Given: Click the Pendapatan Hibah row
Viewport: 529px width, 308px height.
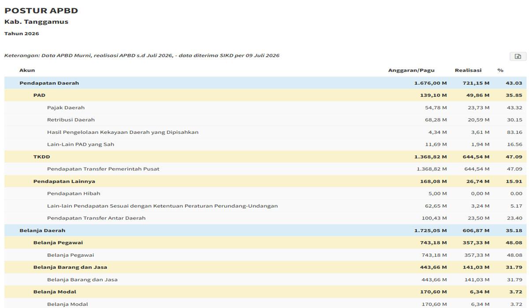Looking at the screenshot, I should pos(265,194).
